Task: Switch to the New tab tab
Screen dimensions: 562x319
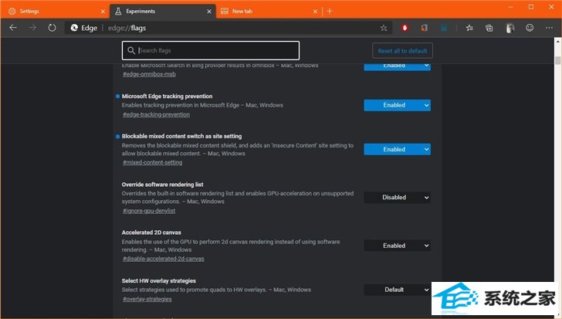Action: pyautogui.click(x=269, y=11)
